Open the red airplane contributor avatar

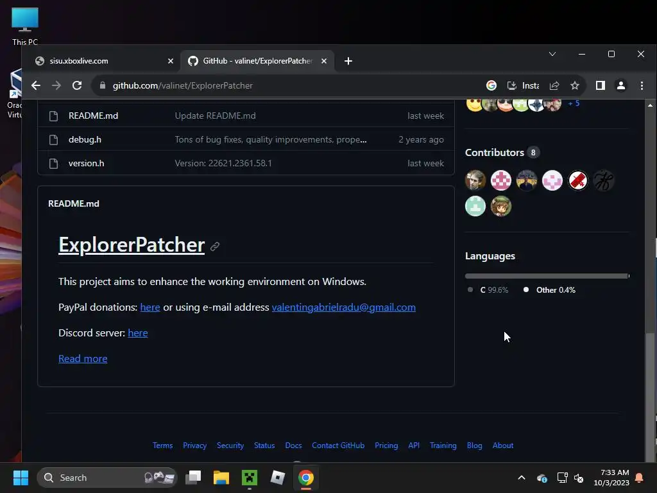tap(578, 180)
